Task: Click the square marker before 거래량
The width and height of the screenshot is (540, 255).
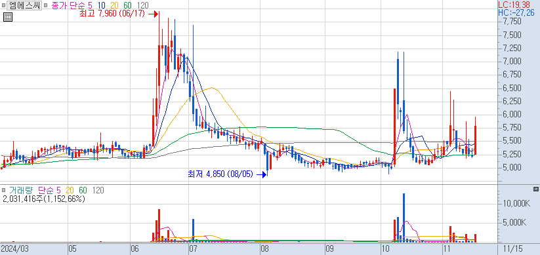Action: coord(4,190)
